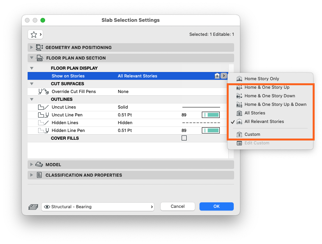Toggle the Cover Fills checkbox
This screenshot has height=244, width=322.
pos(184,138)
